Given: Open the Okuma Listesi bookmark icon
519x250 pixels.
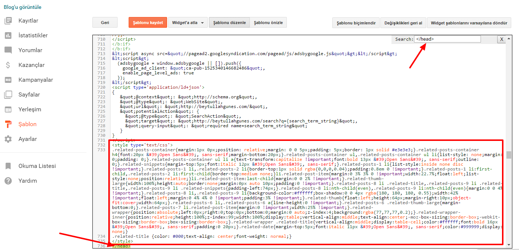Looking at the screenshot, I should click(x=8, y=166).
